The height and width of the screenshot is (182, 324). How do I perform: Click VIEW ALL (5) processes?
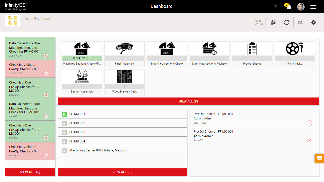(122, 172)
